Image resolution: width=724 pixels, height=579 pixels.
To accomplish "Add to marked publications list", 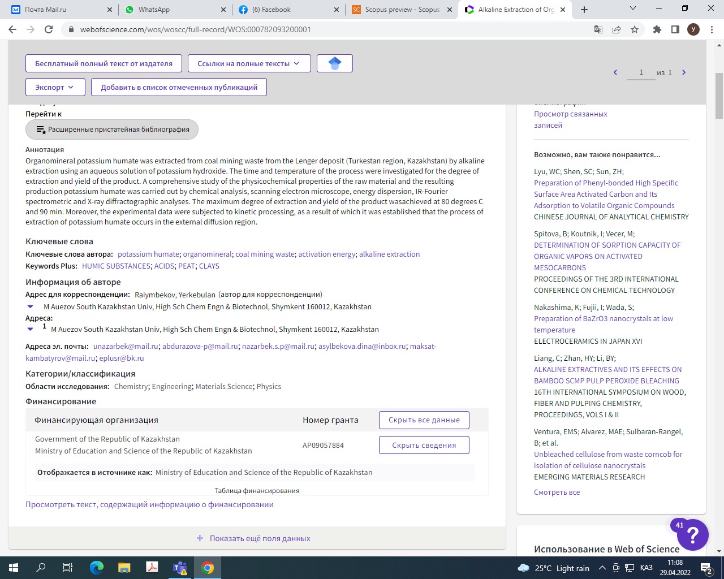I will 179,87.
